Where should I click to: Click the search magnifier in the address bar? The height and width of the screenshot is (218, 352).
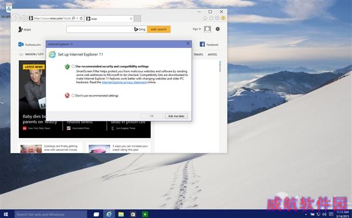pos(73,18)
